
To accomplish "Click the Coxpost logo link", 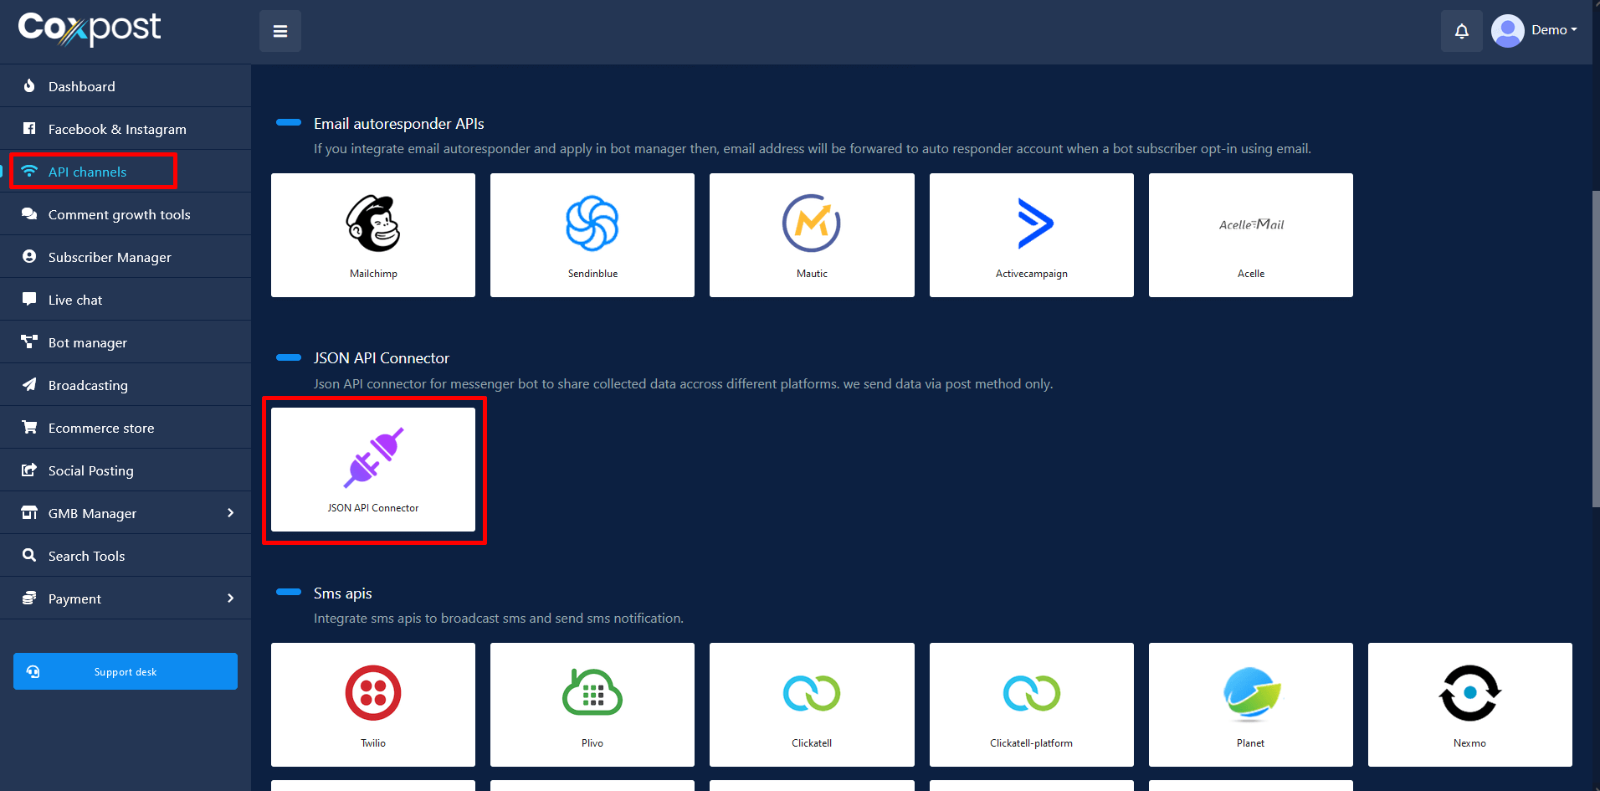I will (90, 28).
